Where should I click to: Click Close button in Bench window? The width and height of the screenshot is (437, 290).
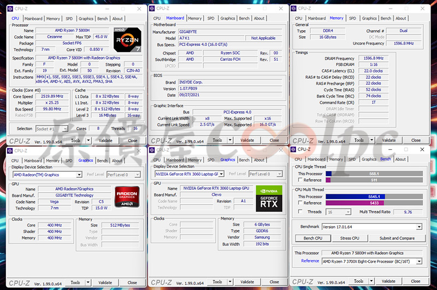point(416,281)
